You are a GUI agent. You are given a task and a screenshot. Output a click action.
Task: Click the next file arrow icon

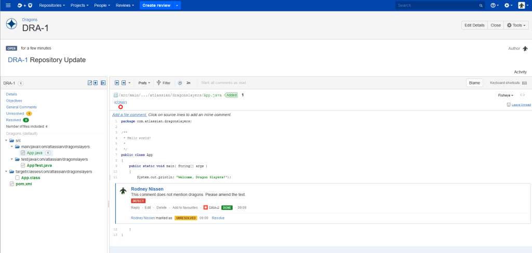click(x=124, y=83)
